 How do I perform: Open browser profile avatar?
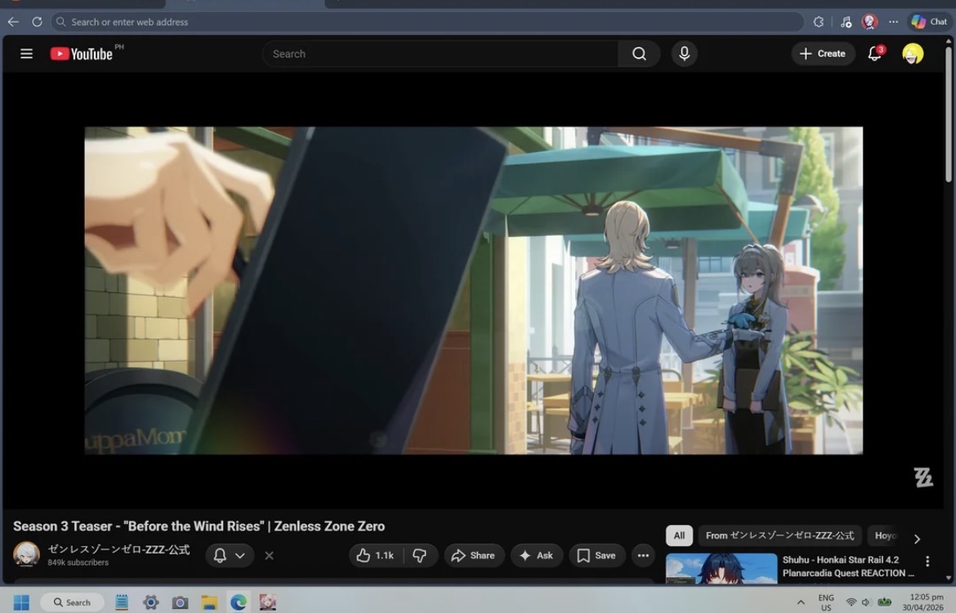pyautogui.click(x=869, y=22)
